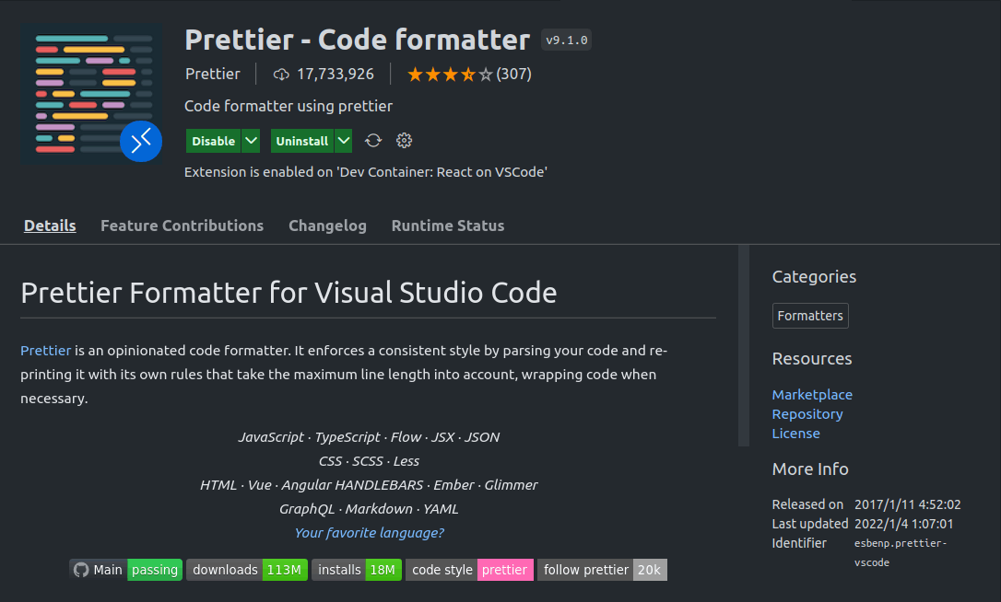Click the downloads 113M badge

[x=247, y=570]
